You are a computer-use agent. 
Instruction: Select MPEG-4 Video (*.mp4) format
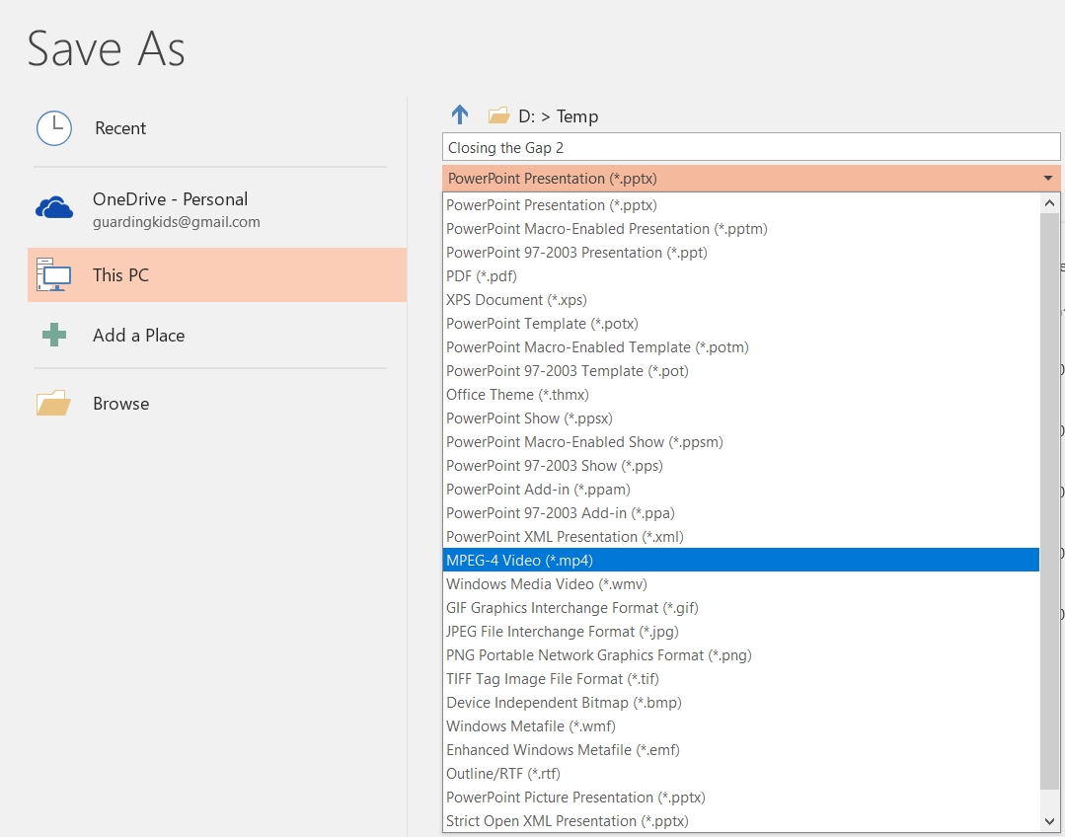(741, 561)
